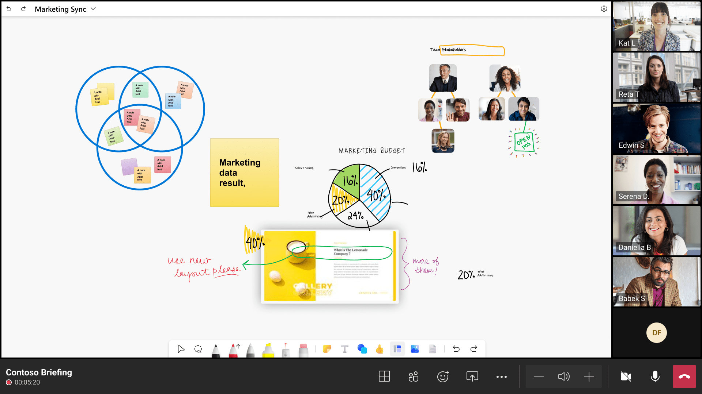
Task: Turn on the camera
Action: [x=626, y=376]
